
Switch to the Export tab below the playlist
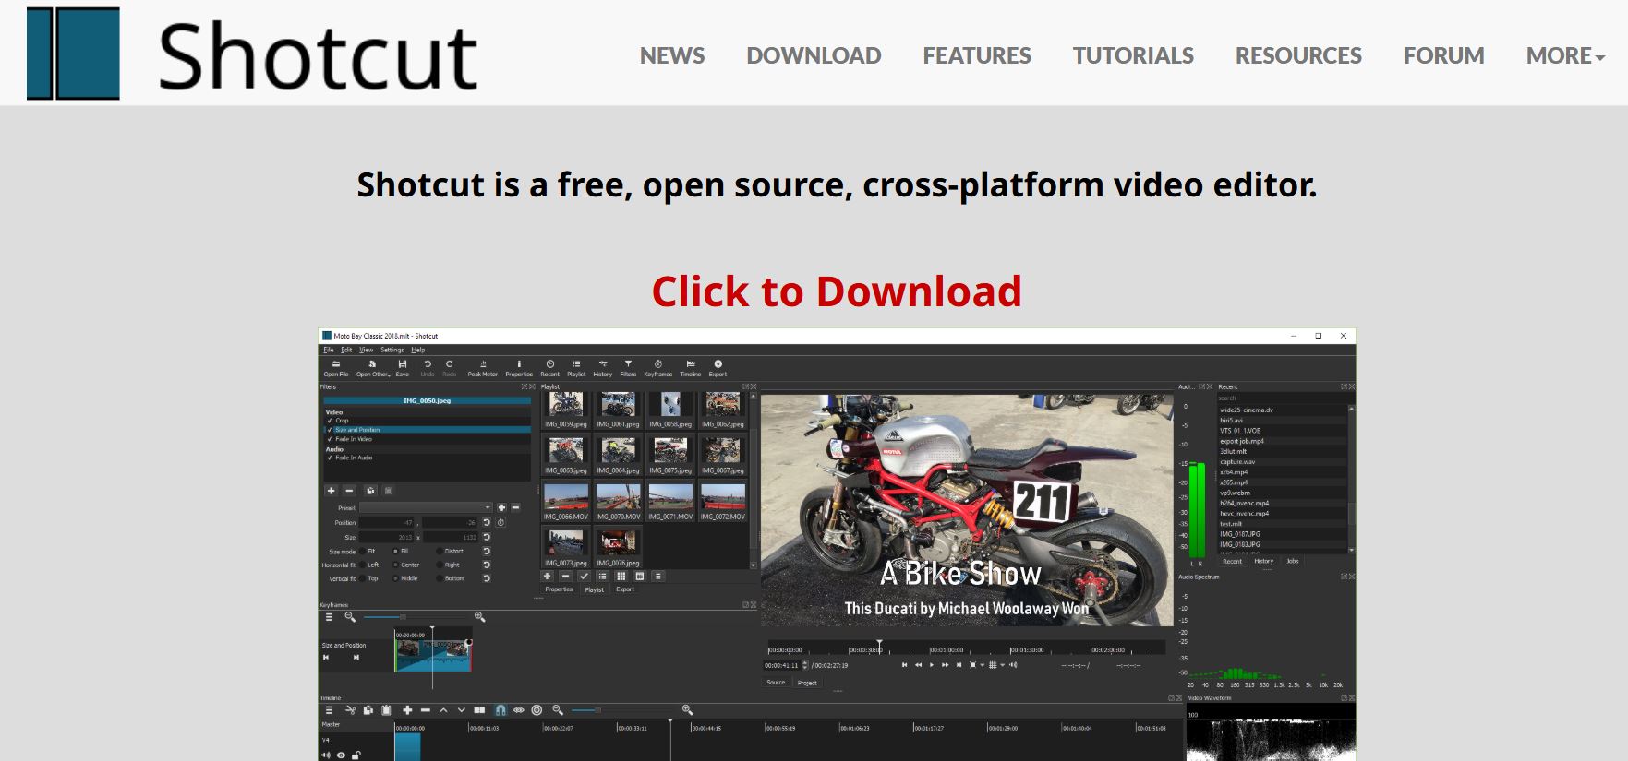pyautogui.click(x=625, y=589)
